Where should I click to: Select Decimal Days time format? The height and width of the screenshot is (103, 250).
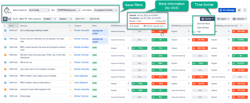(x=204, y=28)
